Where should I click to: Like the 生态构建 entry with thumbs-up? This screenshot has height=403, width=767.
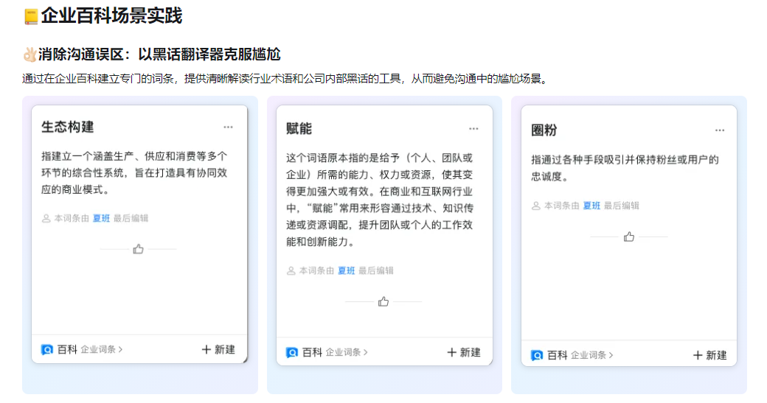coord(138,250)
